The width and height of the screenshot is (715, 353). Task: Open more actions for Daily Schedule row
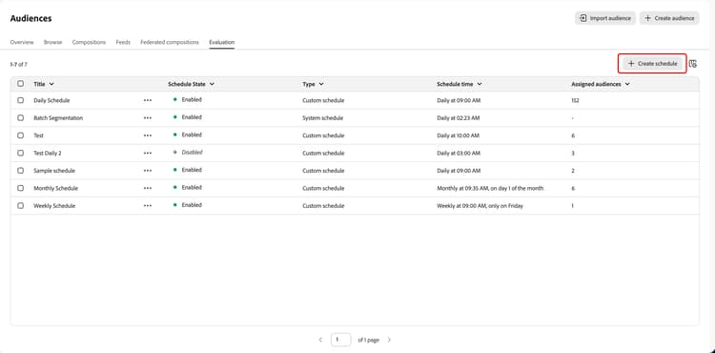pos(147,100)
